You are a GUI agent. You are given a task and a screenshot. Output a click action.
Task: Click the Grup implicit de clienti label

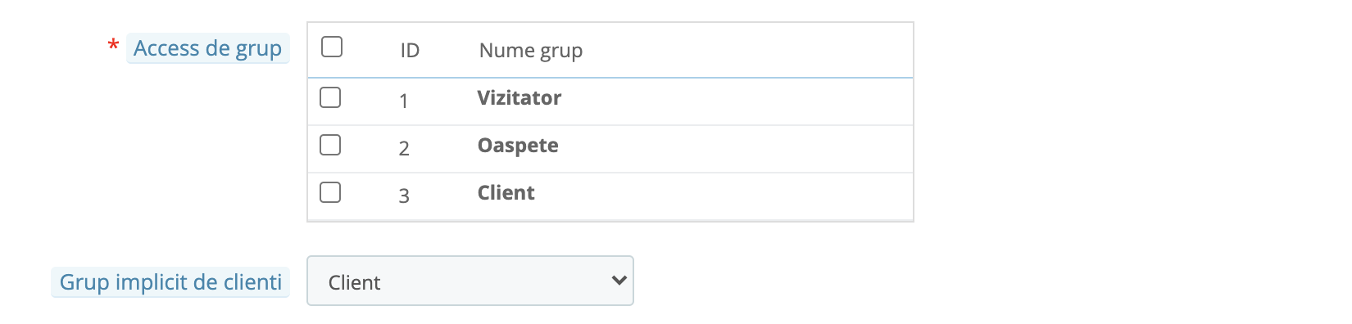click(x=170, y=282)
